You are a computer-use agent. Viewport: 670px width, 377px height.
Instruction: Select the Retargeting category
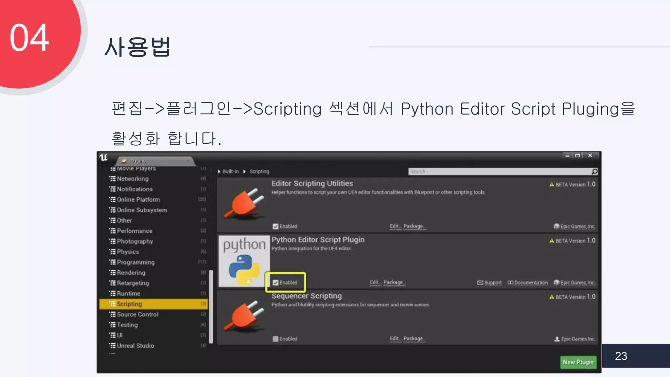coord(133,283)
